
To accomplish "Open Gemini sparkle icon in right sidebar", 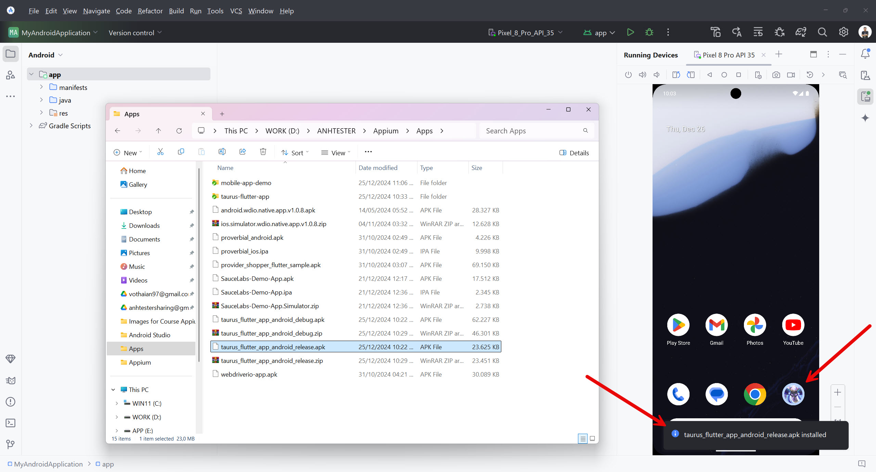I will (x=865, y=118).
